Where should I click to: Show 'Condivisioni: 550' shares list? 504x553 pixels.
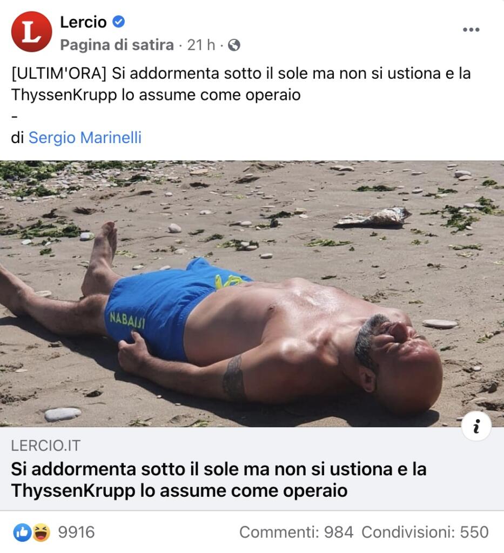[425, 532]
